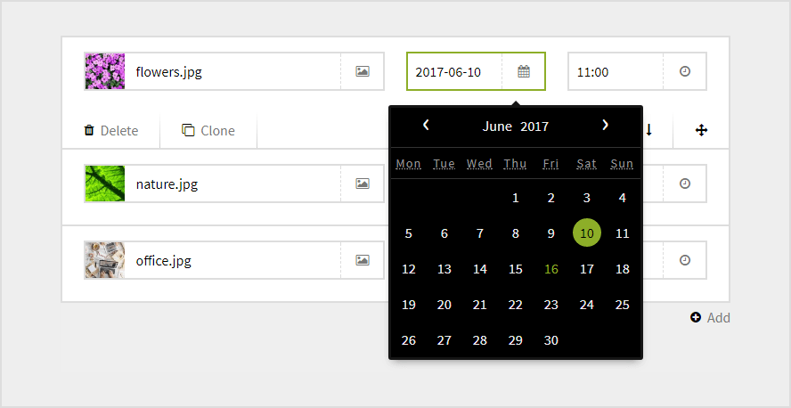Image resolution: width=791 pixels, height=408 pixels.
Task: Open image picker for nature.jpg
Action: (x=363, y=184)
